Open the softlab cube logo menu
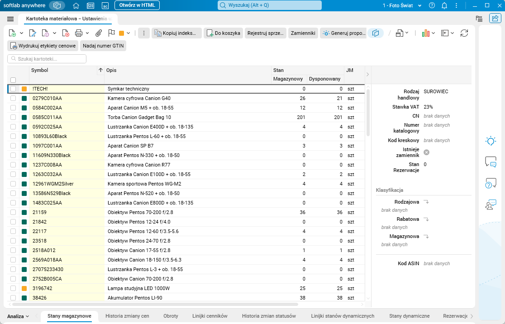Image resolution: width=505 pixels, height=324 pixels. tap(57, 5)
